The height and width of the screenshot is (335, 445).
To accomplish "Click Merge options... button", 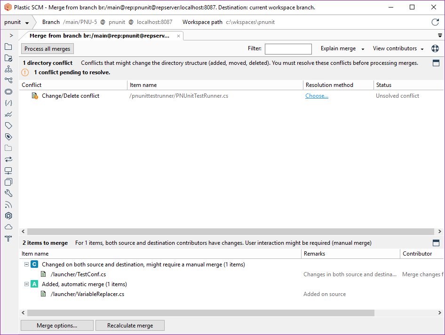I will click(57, 325).
